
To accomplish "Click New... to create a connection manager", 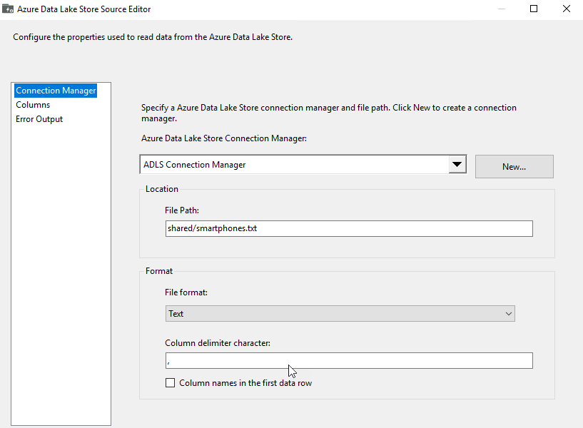I will coord(514,167).
